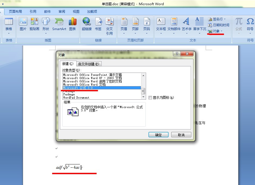Open 文档部件 quick parts

pyautogui.click(x=174, y=21)
